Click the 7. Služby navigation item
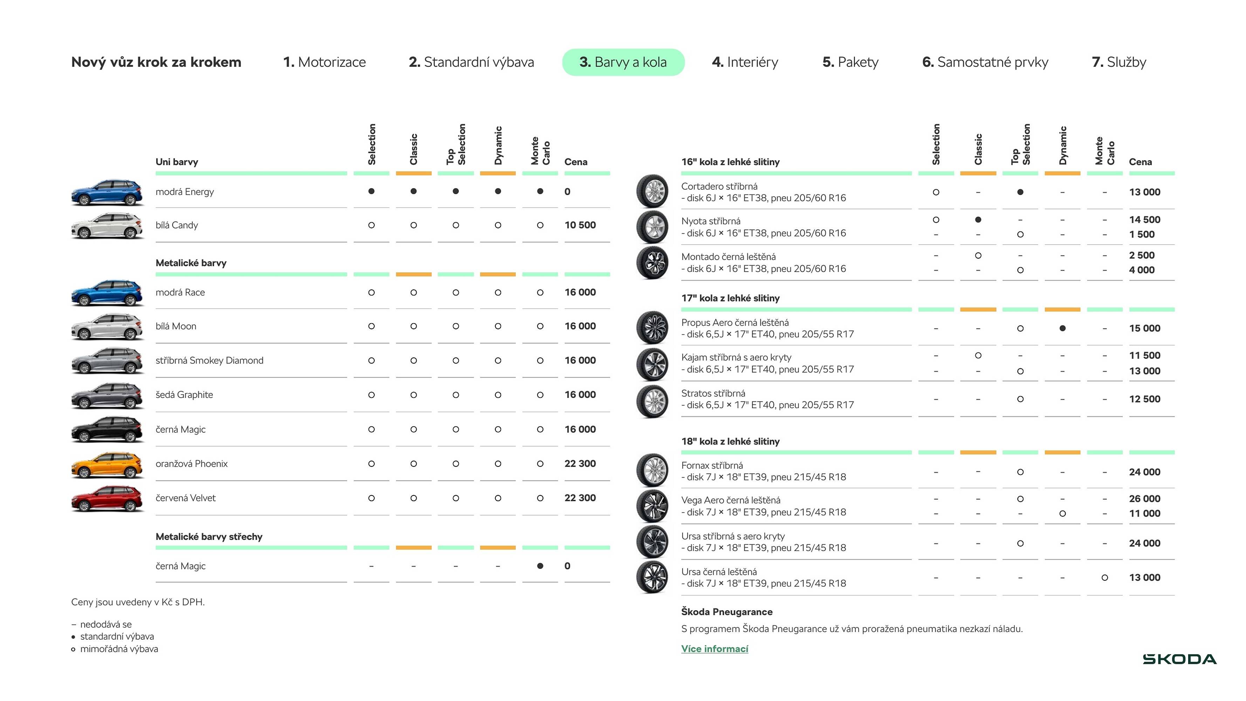Image resolution: width=1246 pixels, height=701 pixels. [x=1119, y=62]
